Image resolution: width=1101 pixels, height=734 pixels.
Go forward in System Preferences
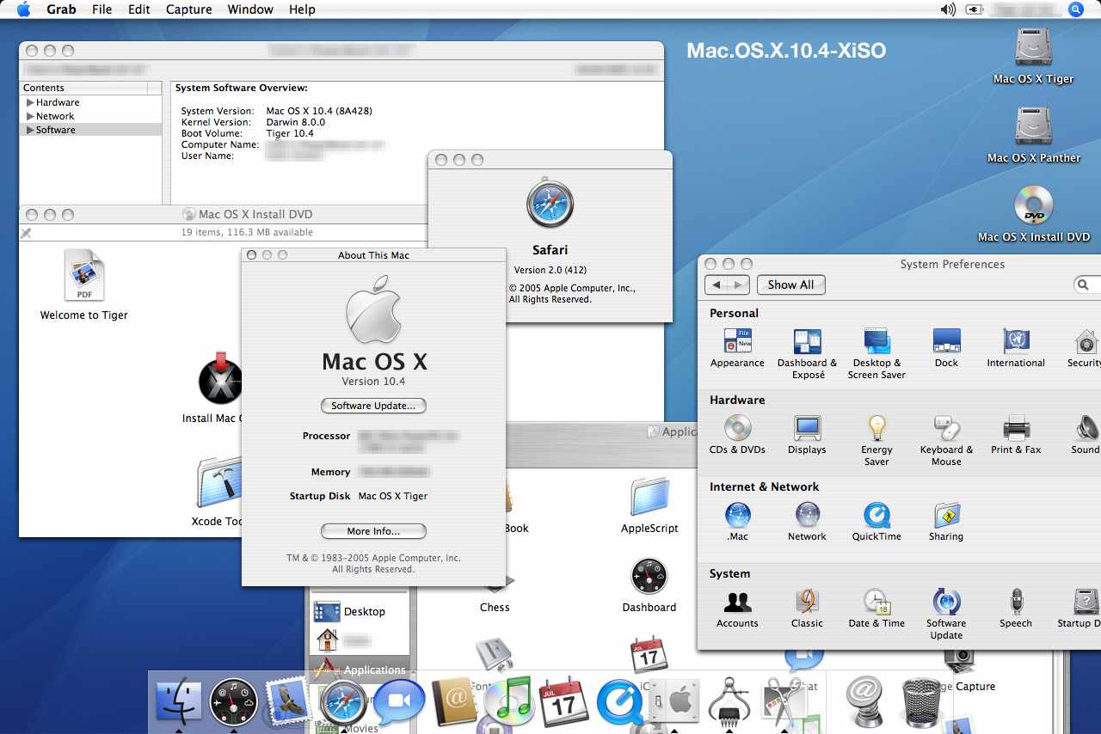click(x=739, y=284)
